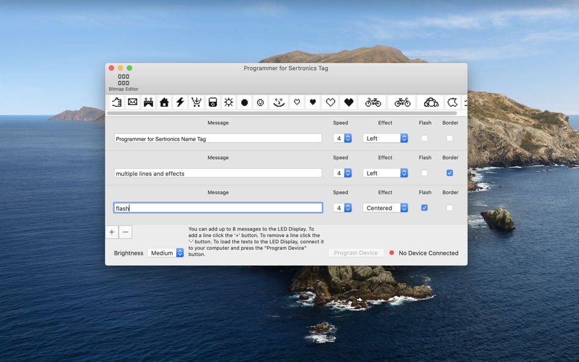Insert the shopping cart symbol

click(196, 102)
